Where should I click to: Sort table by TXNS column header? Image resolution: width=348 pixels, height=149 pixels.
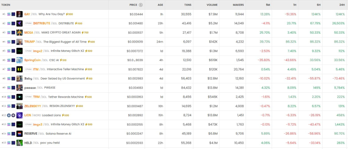coord(188,5)
